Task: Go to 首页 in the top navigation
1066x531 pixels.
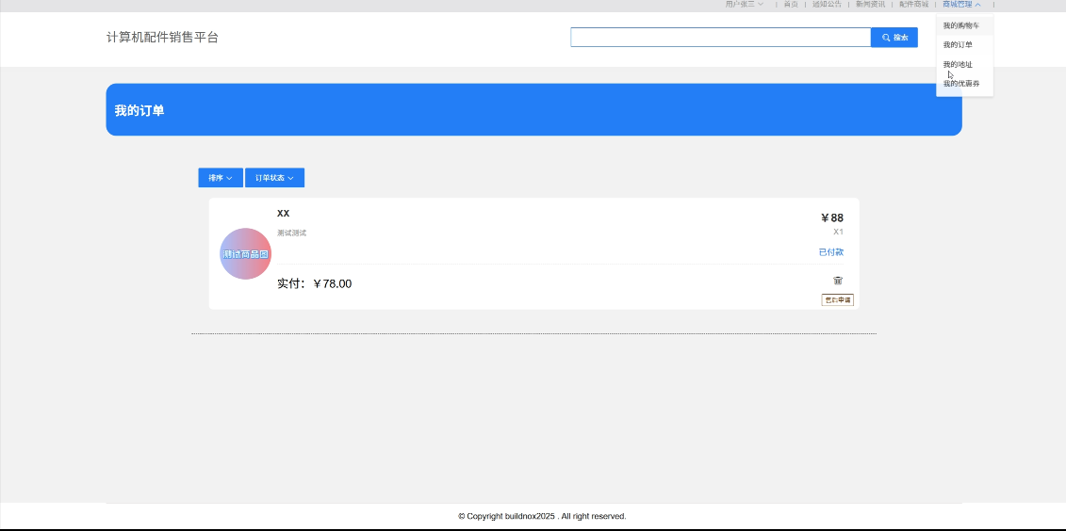Action: click(x=791, y=5)
